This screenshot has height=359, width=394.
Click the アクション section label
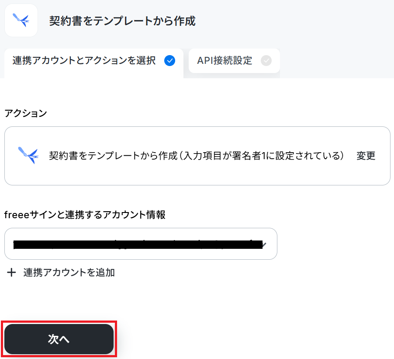pyautogui.click(x=26, y=113)
